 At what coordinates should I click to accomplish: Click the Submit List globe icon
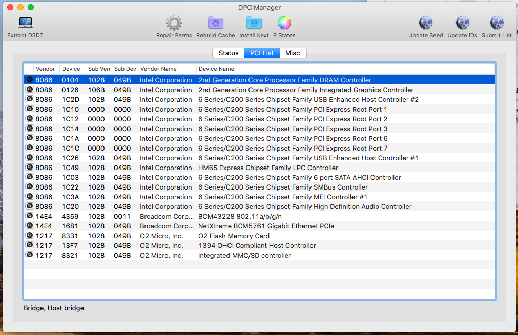click(x=496, y=23)
